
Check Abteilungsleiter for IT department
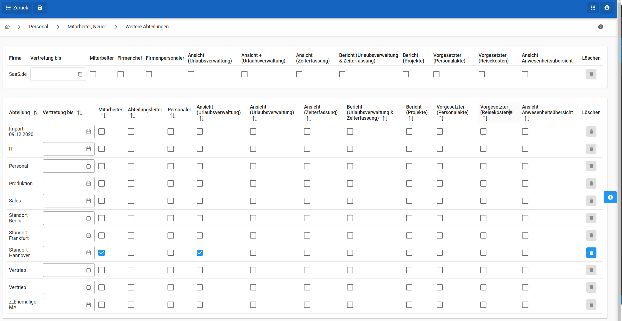(131, 149)
